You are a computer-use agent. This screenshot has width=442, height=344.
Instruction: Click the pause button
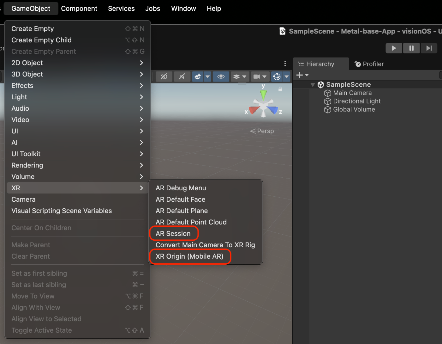click(x=411, y=48)
